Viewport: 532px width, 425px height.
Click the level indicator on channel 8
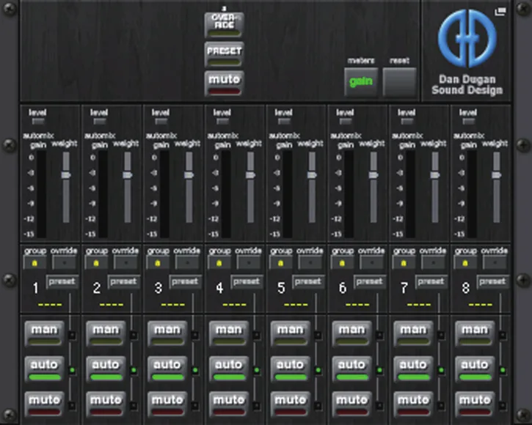click(469, 122)
